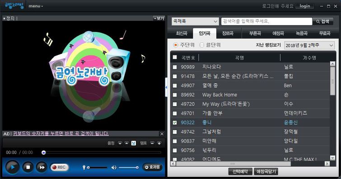
Task: Check the box for song 90989
Action: [175, 67]
